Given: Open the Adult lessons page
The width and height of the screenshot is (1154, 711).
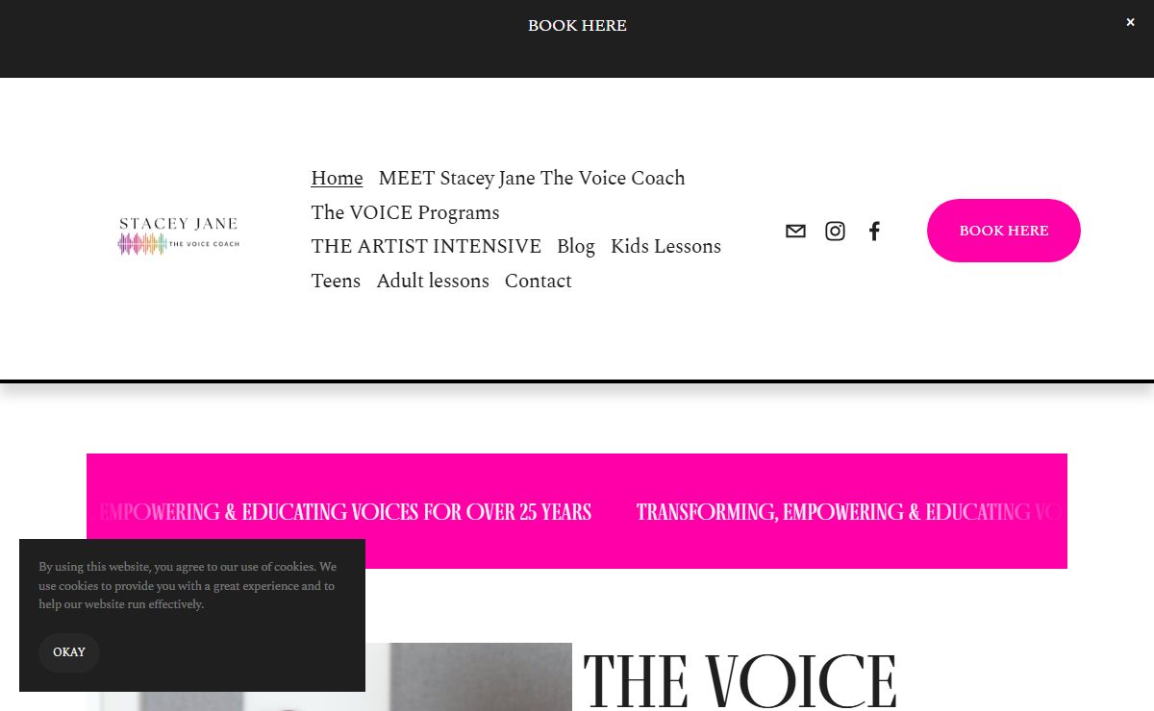Looking at the screenshot, I should [433, 281].
